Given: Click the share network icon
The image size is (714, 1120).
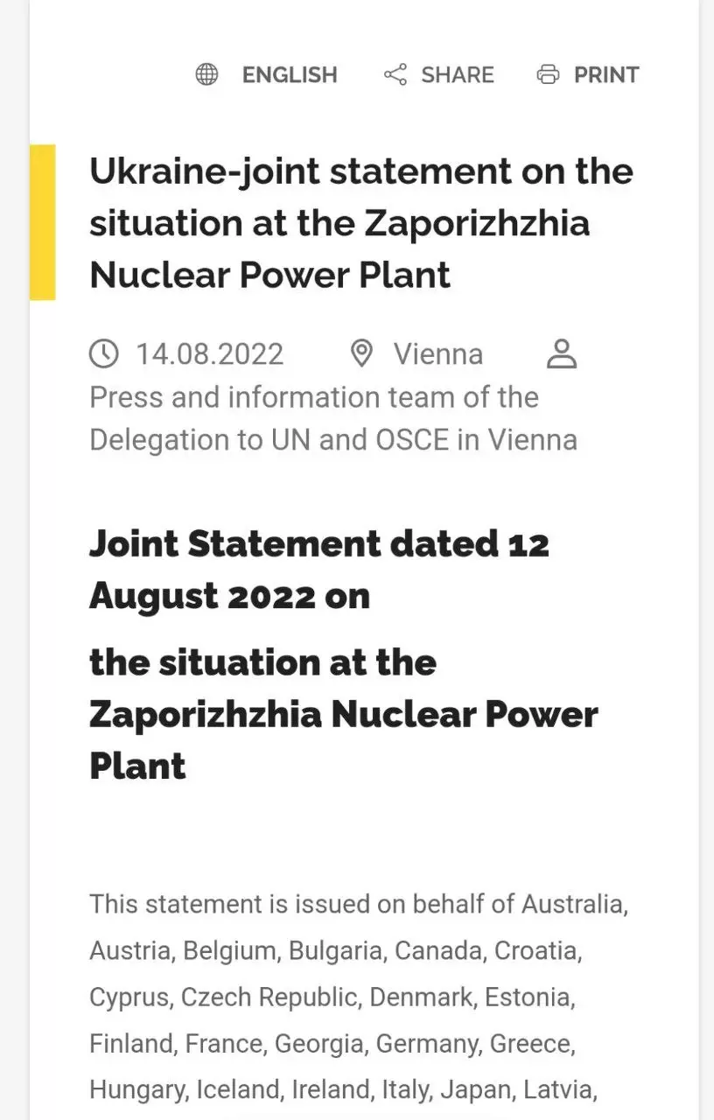Looking at the screenshot, I should pyautogui.click(x=395, y=74).
